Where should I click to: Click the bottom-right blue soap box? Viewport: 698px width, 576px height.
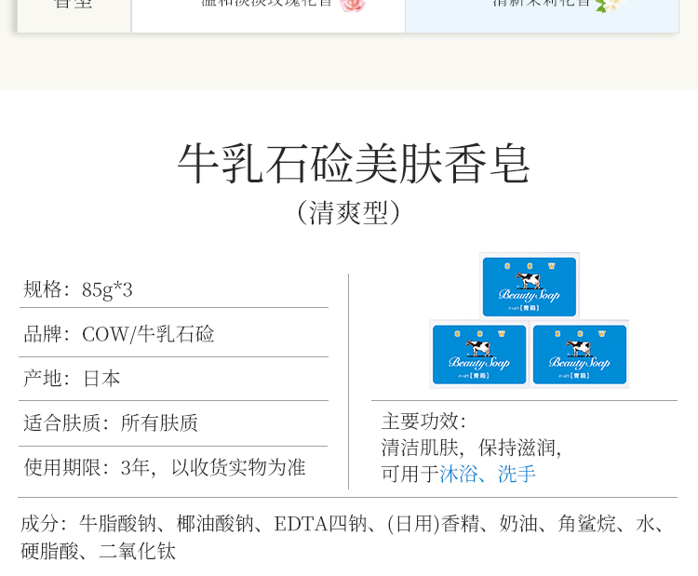(x=579, y=354)
